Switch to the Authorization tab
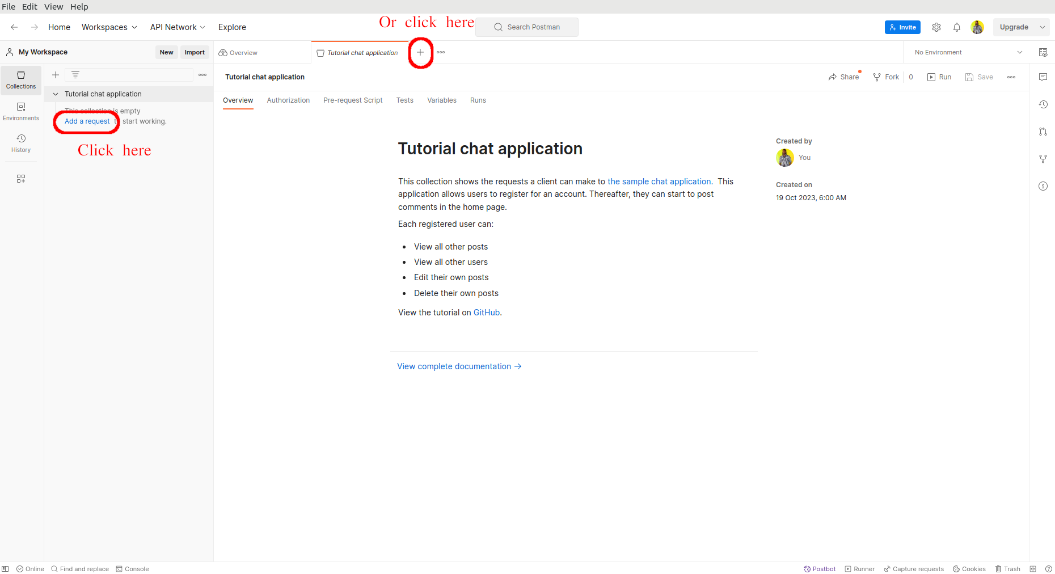The height and width of the screenshot is (574, 1055). (x=288, y=100)
